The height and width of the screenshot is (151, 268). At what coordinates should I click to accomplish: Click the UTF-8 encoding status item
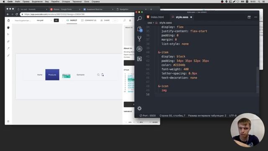(233, 116)
